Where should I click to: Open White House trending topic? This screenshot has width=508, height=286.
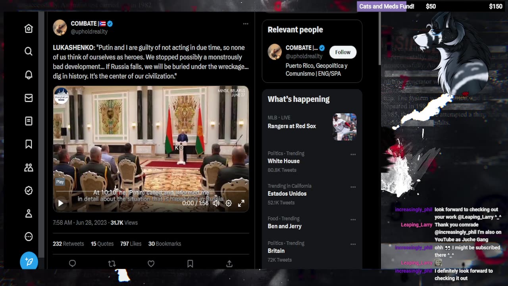pos(283,161)
